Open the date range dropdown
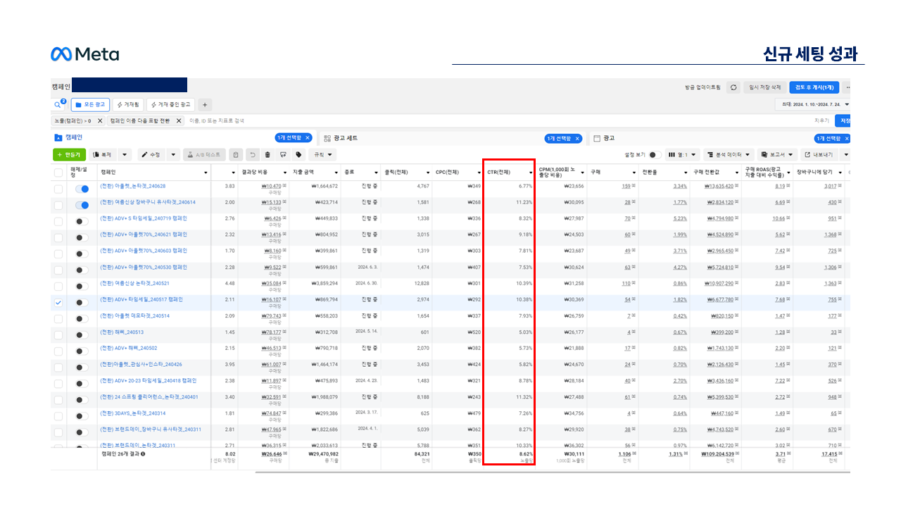 pos(812,104)
